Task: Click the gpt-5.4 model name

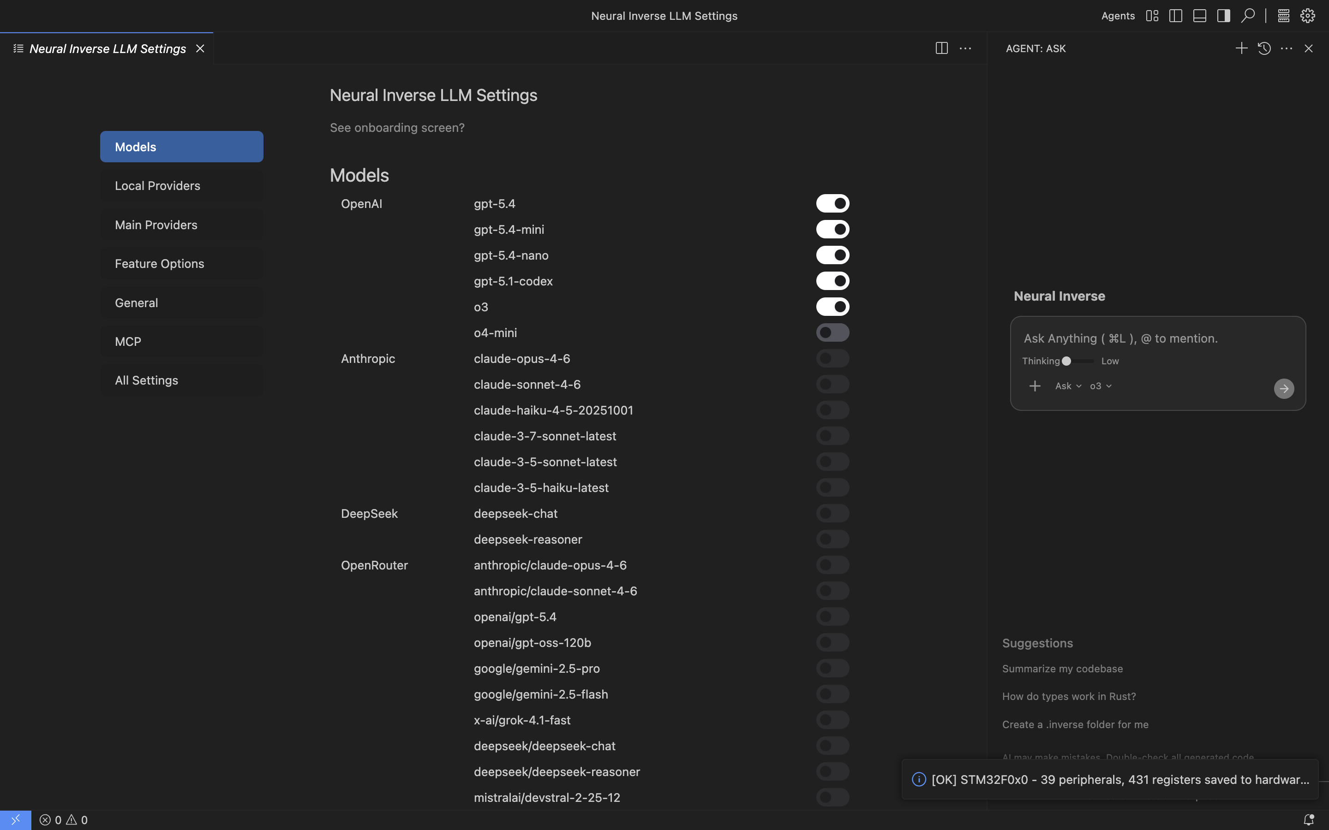Action: point(494,204)
